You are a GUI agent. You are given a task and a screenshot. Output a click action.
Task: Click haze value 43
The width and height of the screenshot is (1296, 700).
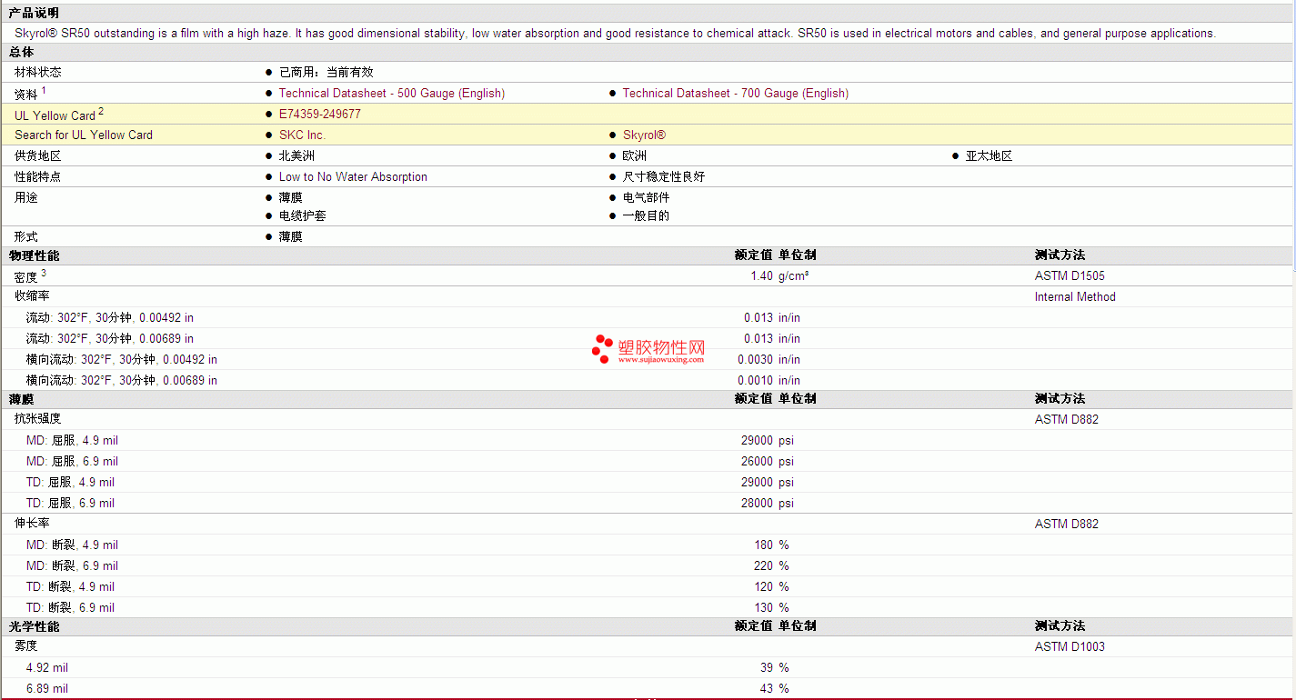point(767,689)
